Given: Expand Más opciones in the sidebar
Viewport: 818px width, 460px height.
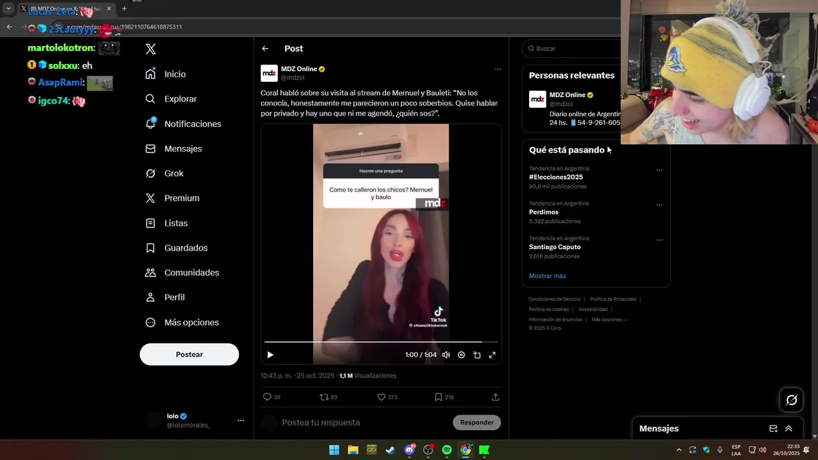Looking at the screenshot, I should tap(182, 323).
